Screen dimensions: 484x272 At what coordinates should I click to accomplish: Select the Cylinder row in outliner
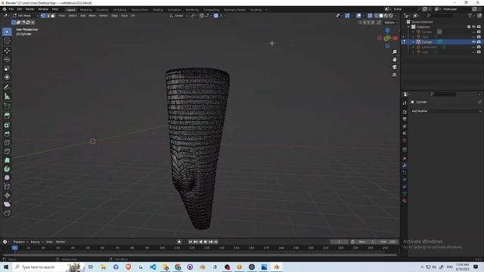pyautogui.click(x=442, y=42)
